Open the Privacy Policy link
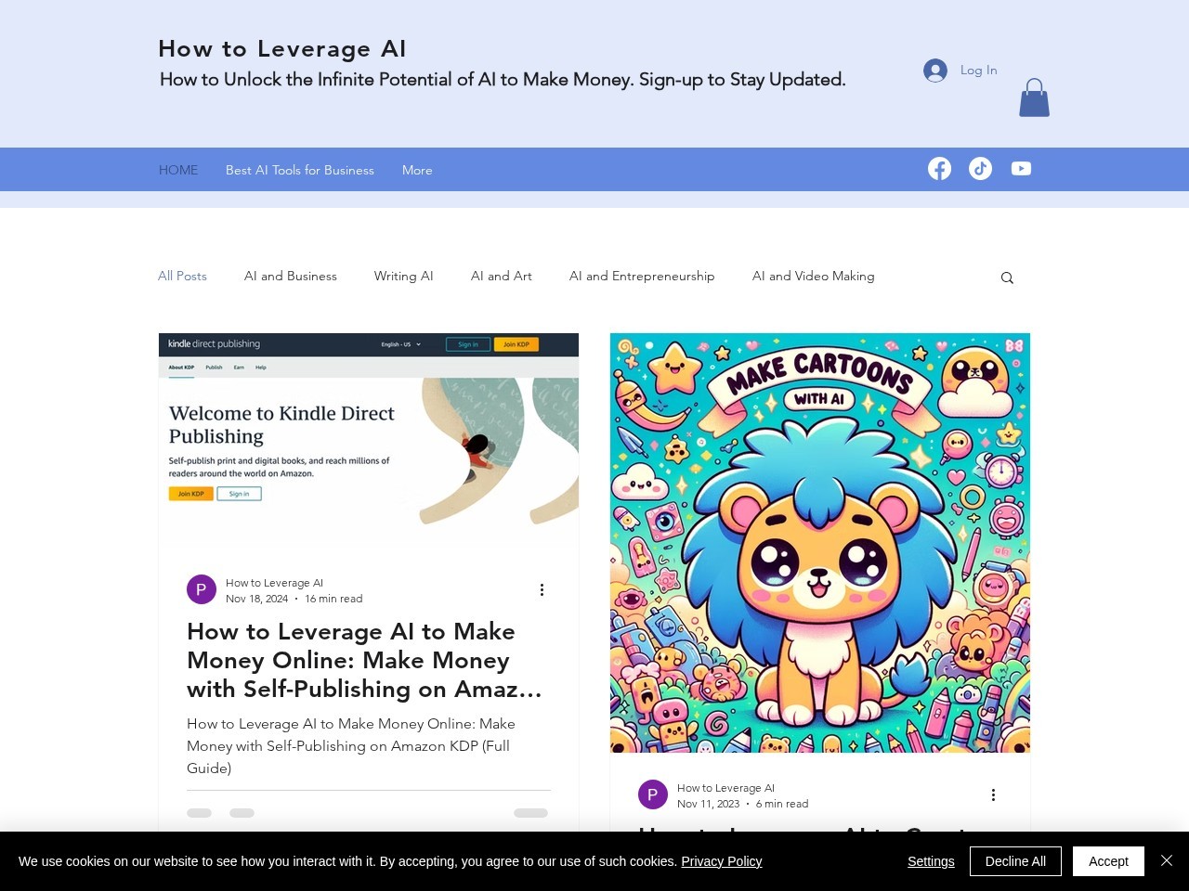This screenshot has width=1189, height=891. [x=722, y=861]
